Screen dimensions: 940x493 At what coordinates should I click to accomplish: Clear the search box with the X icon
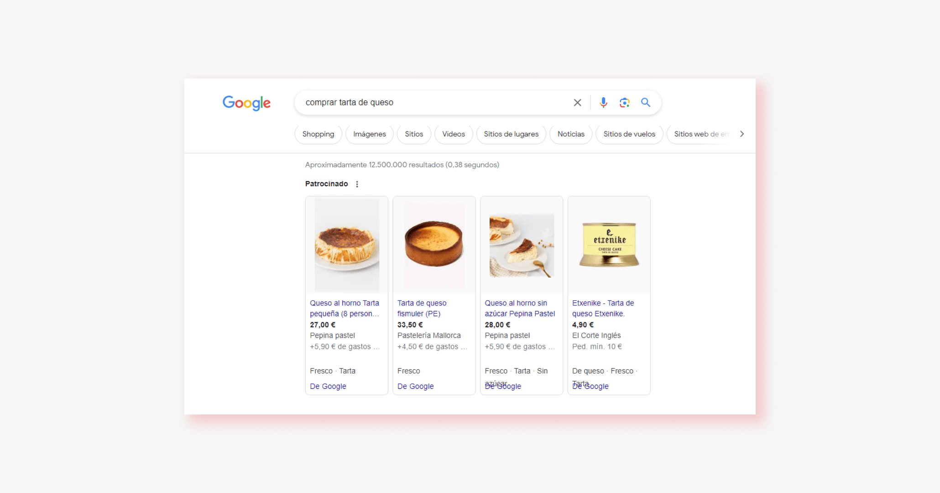pos(577,103)
